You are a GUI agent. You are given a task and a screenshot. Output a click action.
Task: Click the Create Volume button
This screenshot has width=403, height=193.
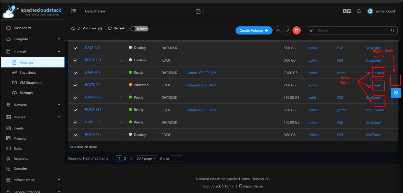pyautogui.click(x=254, y=30)
